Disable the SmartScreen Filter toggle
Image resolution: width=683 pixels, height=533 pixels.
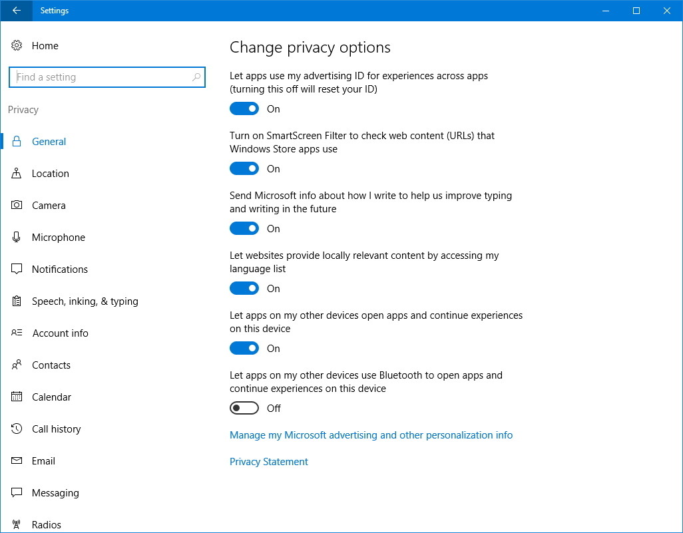(x=244, y=168)
